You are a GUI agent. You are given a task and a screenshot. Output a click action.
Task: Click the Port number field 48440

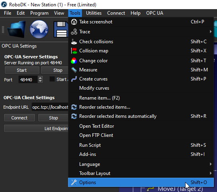pos(28,80)
